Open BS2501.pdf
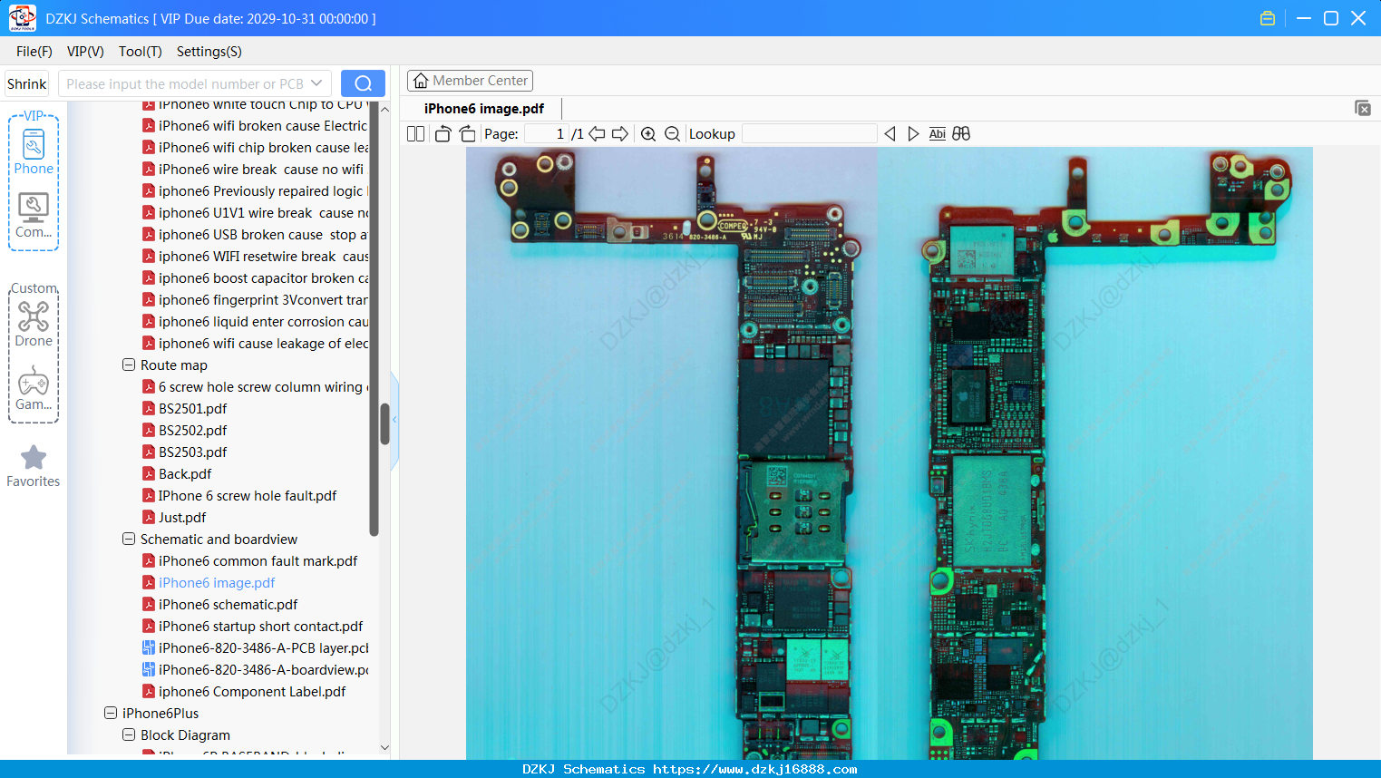Viewport: 1381px width, 778px height. (x=184, y=409)
